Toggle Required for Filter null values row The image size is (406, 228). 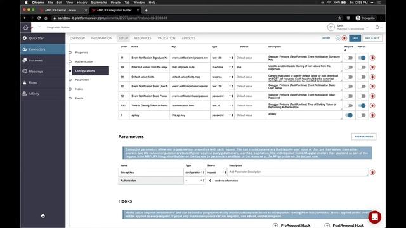[349, 68]
